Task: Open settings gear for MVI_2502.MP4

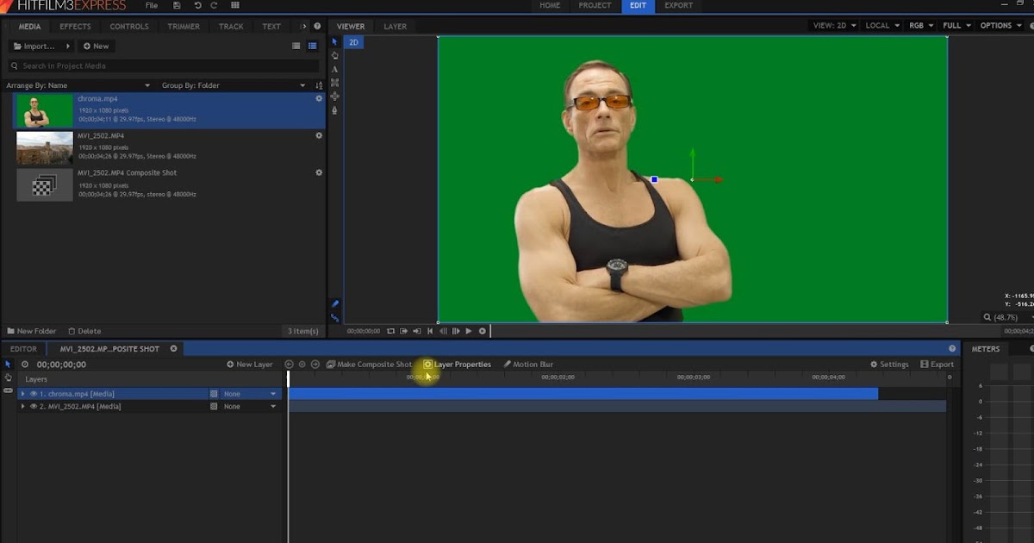Action: coord(319,135)
